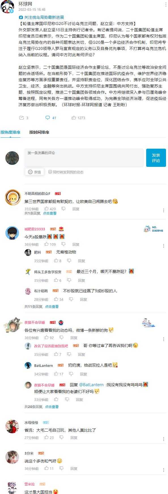Expand the 20 replies via 点击查看
This screenshot has width=168, height=494.
[x=52, y=407]
